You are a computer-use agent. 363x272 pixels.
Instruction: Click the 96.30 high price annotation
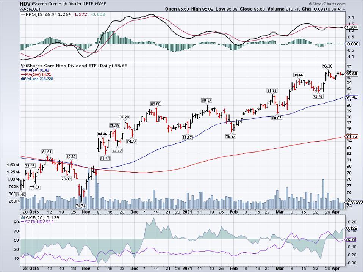tap(328, 66)
